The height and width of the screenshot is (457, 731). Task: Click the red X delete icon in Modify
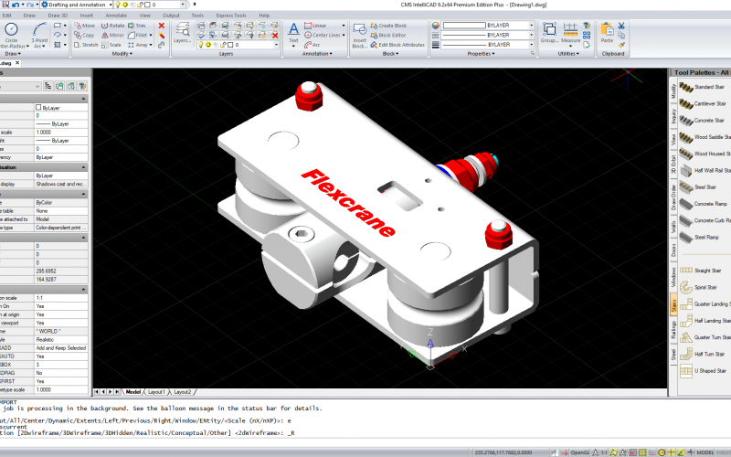162,26
